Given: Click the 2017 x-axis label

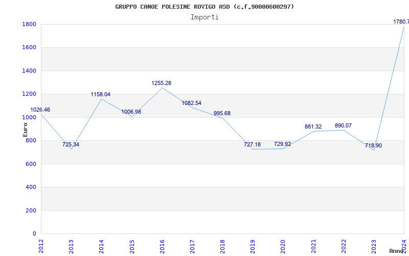Looking at the screenshot, I should (192, 247).
